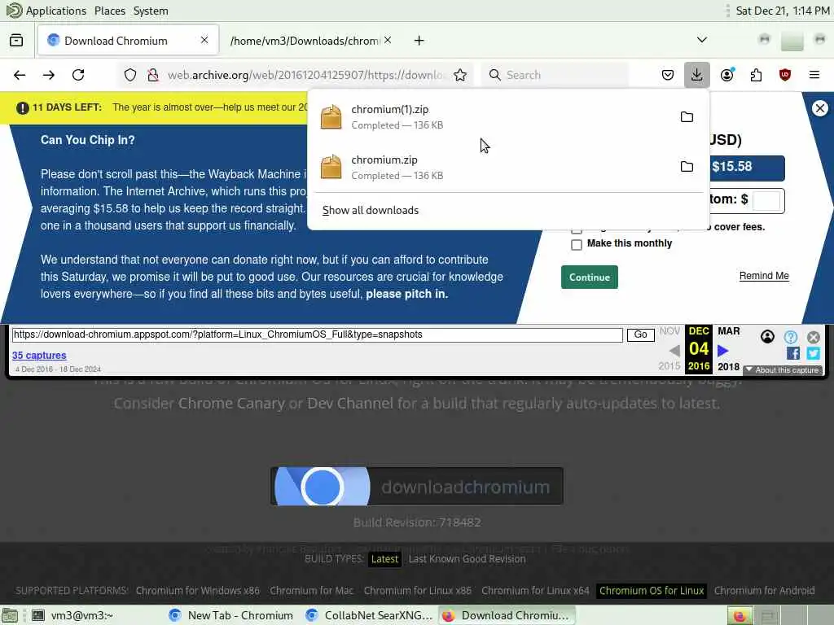The image size is (834, 625).
Task: Click the downloadchromium button
Action: pyautogui.click(x=417, y=487)
